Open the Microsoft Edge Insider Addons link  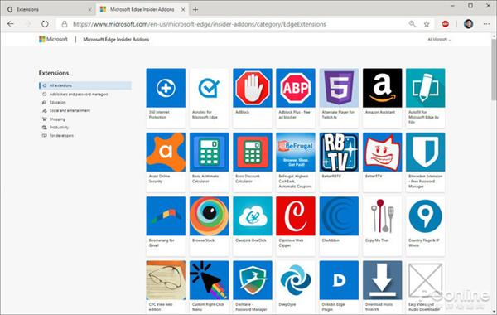116,39
